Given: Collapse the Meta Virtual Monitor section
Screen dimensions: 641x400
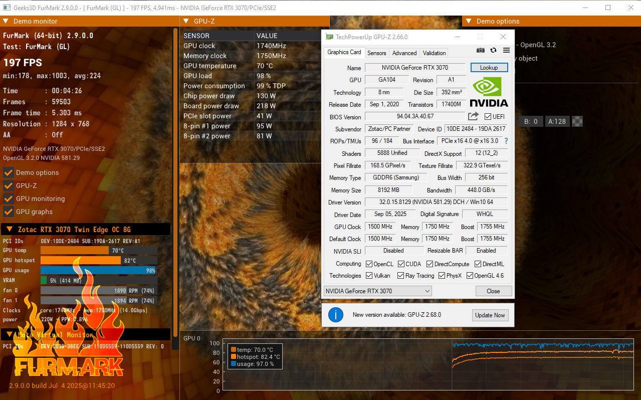Looking at the screenshot, I should point(10,334).
